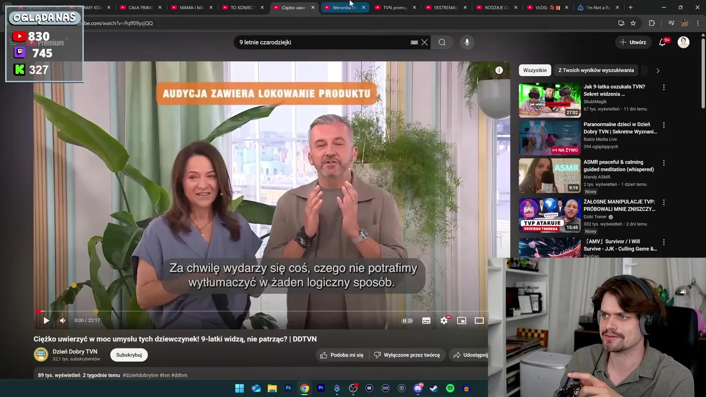Play the video with the play button
This screenshot has height=397, width=706.
pyautogui.click(x=46, y=320)
